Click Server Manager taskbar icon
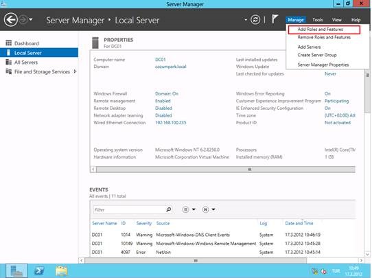The width and height of the screenshot is (372, 278). click(16, 270)
